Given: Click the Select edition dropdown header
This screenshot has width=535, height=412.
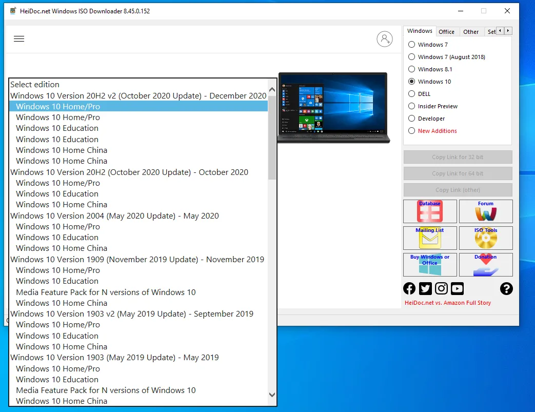Looking at the screenshot, I should [138, 84].
